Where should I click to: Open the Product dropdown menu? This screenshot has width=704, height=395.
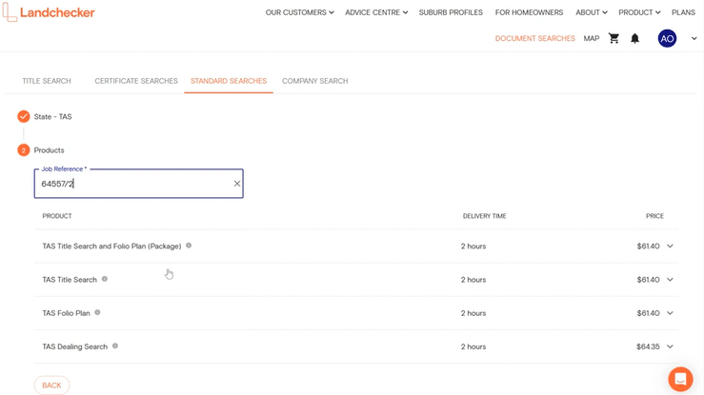(639, 12)
